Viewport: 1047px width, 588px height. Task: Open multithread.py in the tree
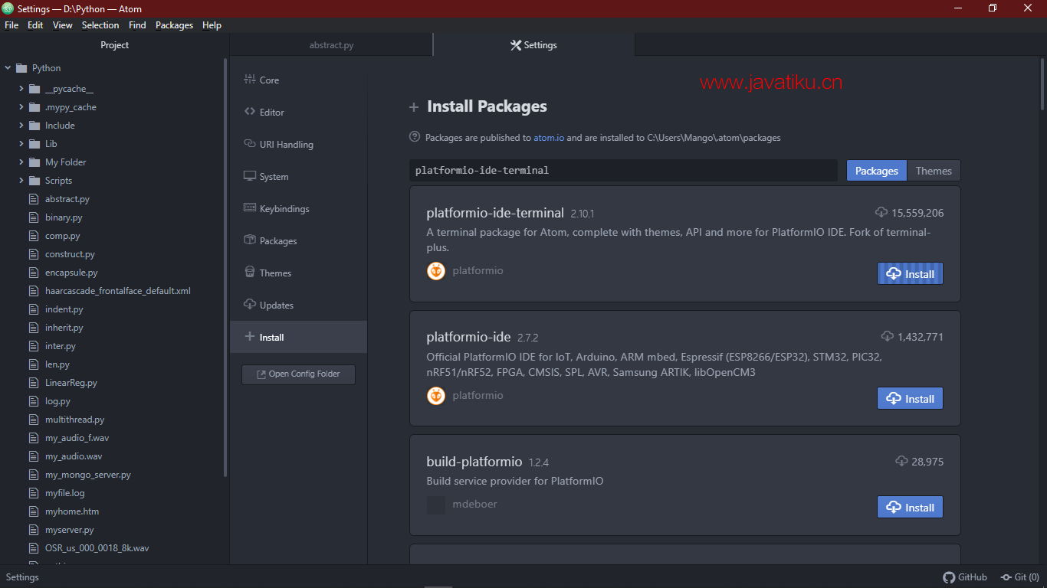75,420
